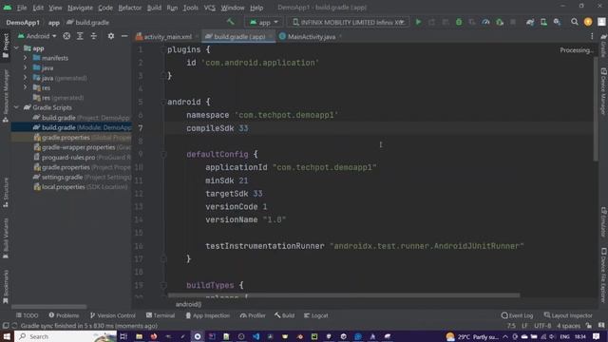Select the build.gradle (app) tab
608x342 pixels.
click(238, 37)
